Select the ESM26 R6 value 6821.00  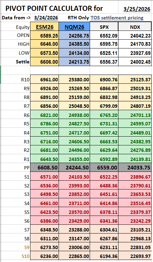(45, 115)
